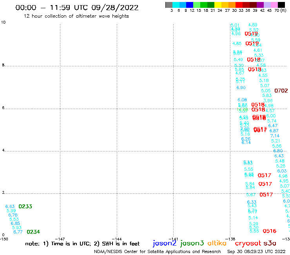Click the green 0234 time marker
This screenshot has width=290, height=255.
[x=33, y=232]
